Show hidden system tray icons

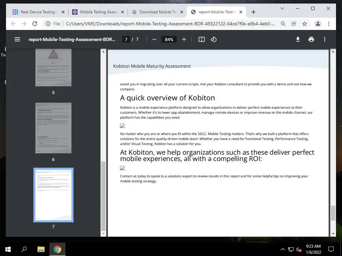[x=283, y=249]
